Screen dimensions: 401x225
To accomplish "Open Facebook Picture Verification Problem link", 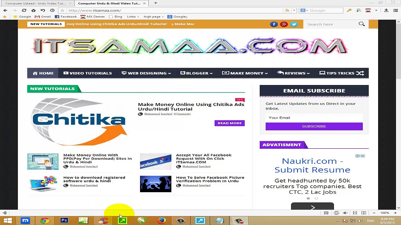I will click(210, 179).
